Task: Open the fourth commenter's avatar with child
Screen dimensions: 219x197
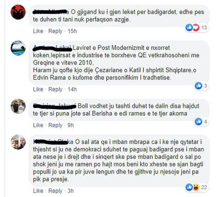Action: (18, 142)
